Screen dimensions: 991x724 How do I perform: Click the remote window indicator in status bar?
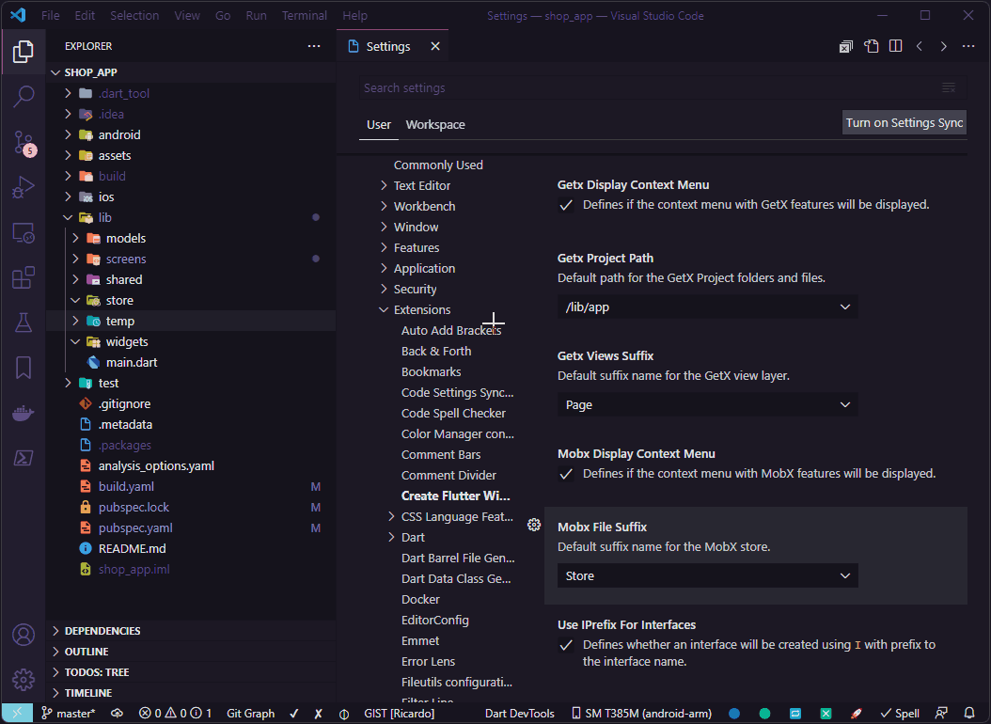(17, 714)
